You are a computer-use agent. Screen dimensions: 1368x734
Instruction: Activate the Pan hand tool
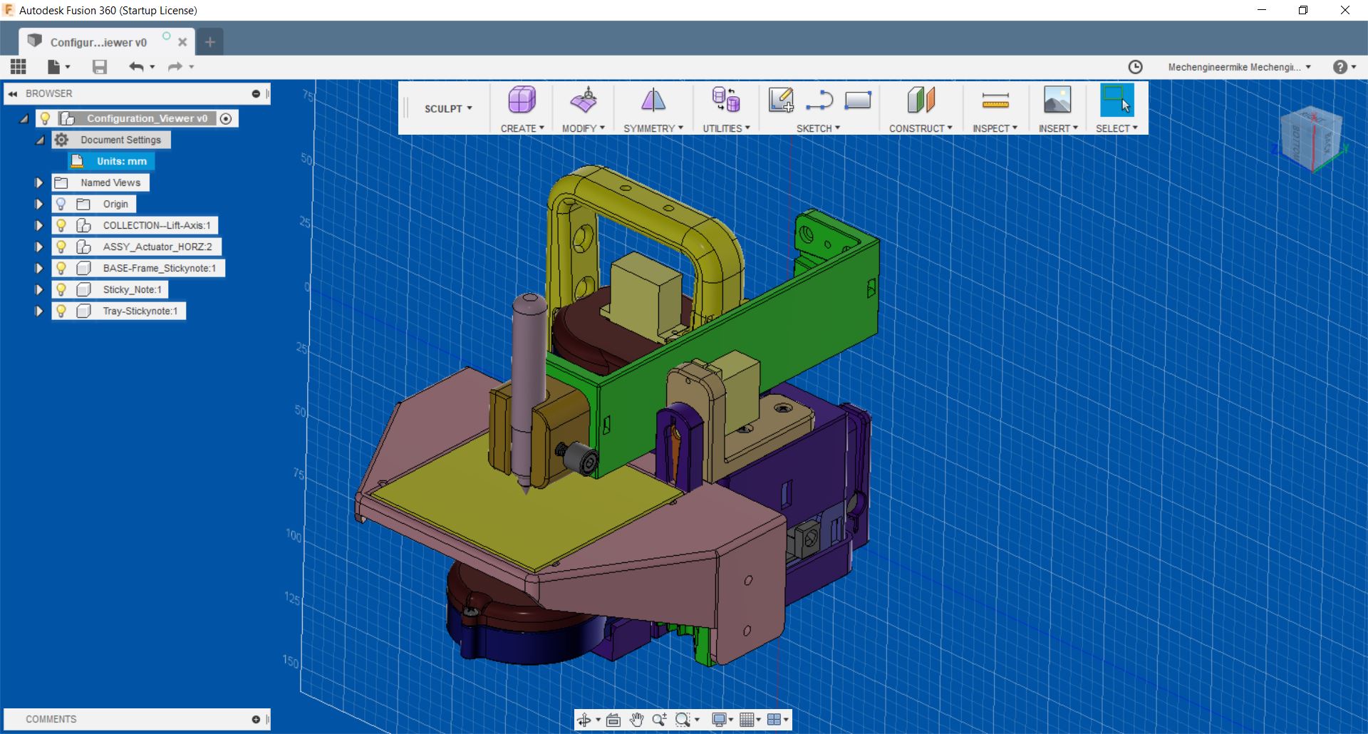coord(636,720)
